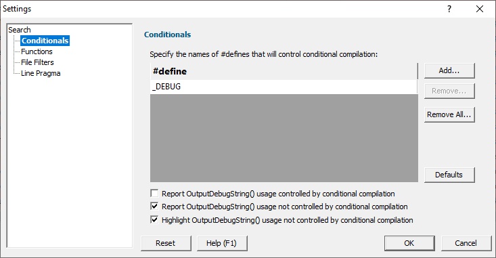496x258 pixels.
Task: Click the question mark help icon
Action: [449, 9]
